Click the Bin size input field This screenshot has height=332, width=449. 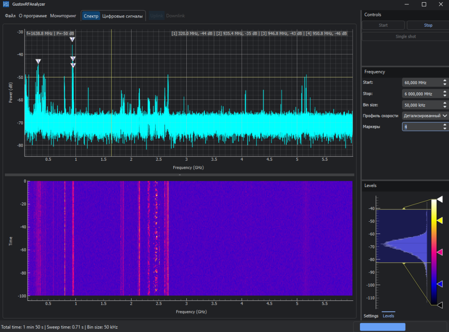click(421, 105)
